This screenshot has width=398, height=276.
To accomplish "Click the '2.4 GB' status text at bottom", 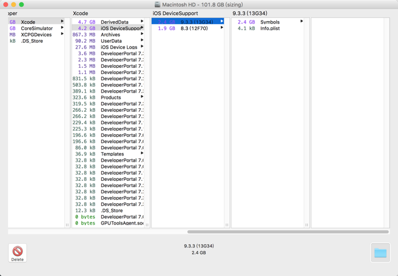I will coord(199,252).
